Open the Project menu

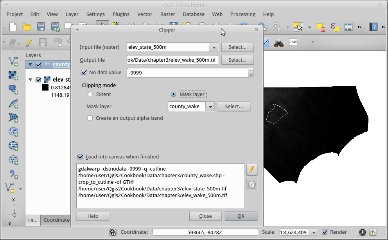click(14, 14)
